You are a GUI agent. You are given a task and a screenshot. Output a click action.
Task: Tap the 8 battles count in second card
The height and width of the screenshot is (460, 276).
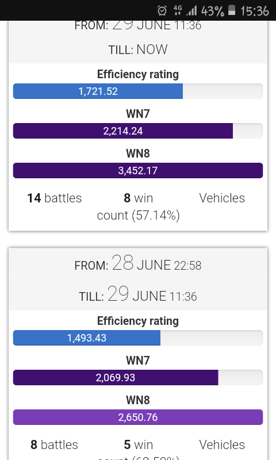pos(55,444)
